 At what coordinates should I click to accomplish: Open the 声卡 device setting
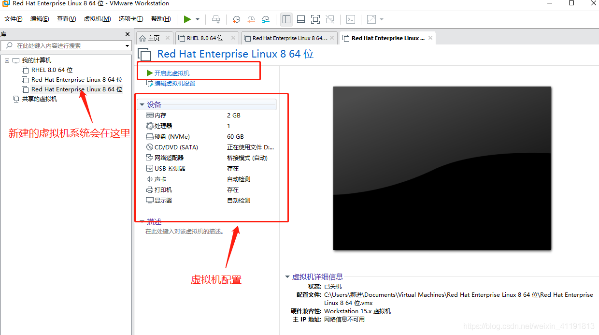coord(160,179)
